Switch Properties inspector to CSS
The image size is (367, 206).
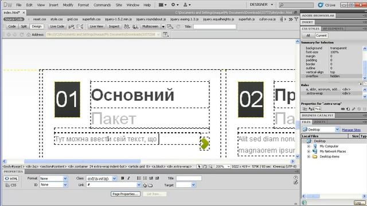[11, 185]
